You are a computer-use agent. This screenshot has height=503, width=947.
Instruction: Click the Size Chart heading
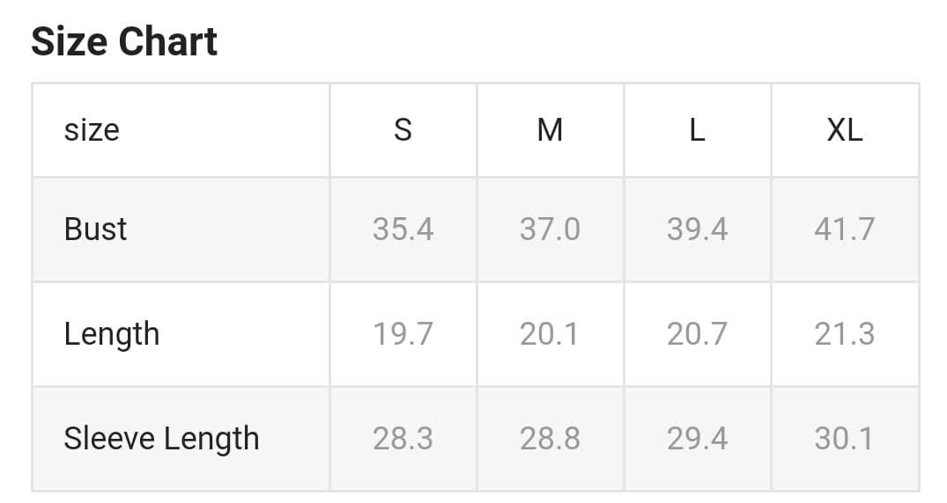pos(124,41)
